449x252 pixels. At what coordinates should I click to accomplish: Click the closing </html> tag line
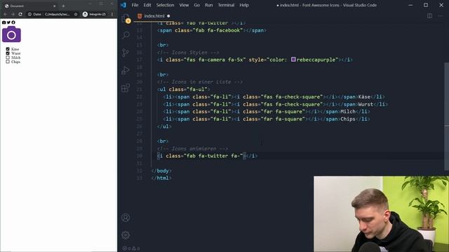pyautogui.click(x=161, y=178)
